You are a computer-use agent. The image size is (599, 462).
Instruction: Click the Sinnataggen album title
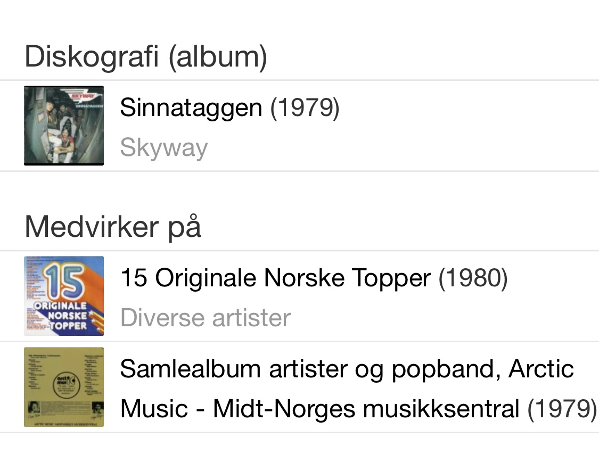(x=191, y=108)
